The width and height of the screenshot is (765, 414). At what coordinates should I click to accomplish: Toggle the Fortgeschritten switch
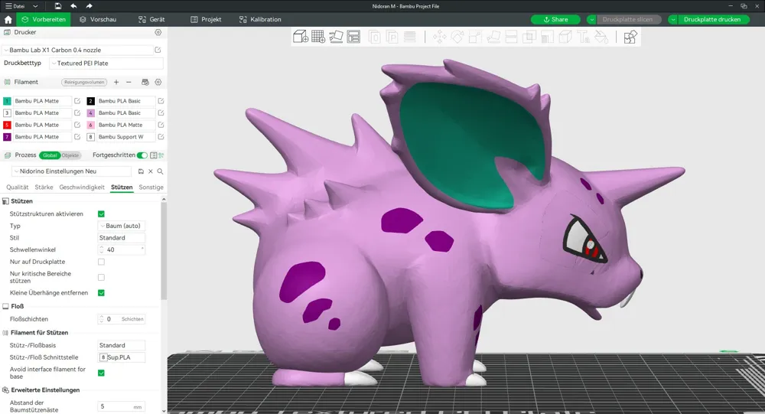(142, 155)
